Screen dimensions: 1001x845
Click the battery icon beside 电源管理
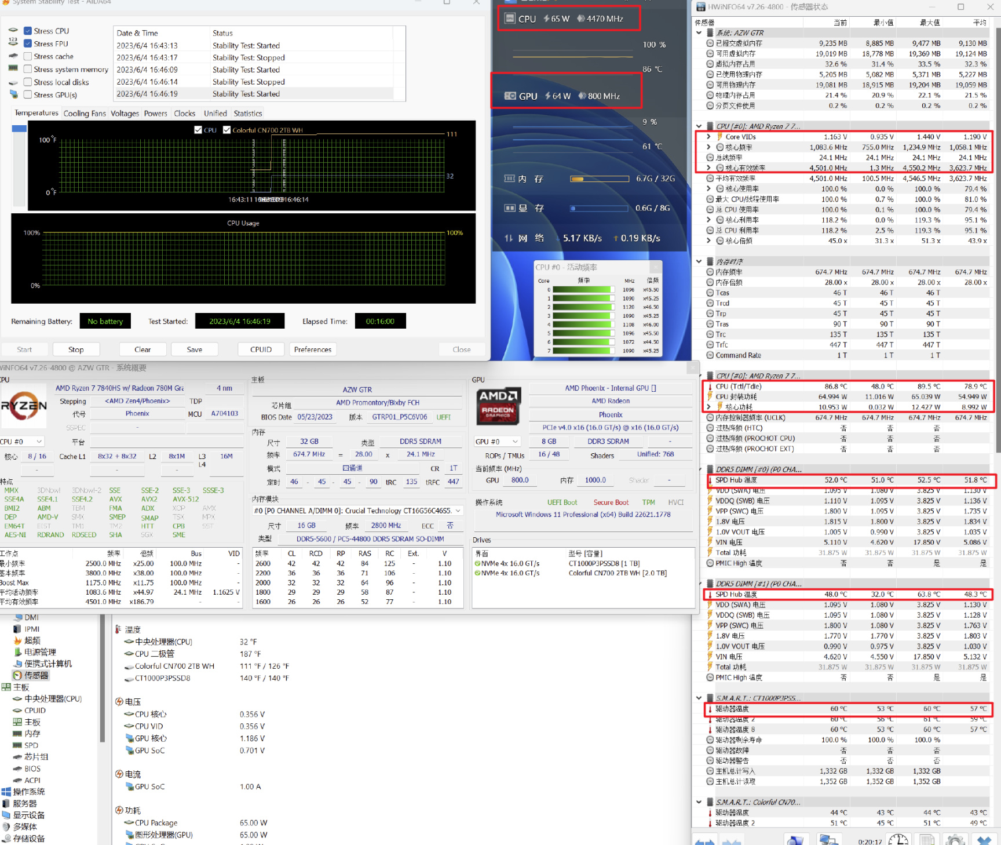coord(18,652)
